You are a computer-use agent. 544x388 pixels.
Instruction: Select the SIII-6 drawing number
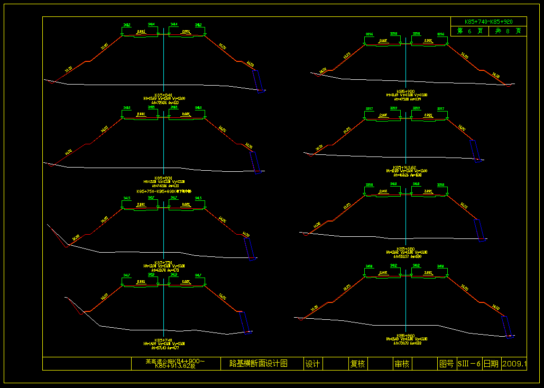[469, 364]
